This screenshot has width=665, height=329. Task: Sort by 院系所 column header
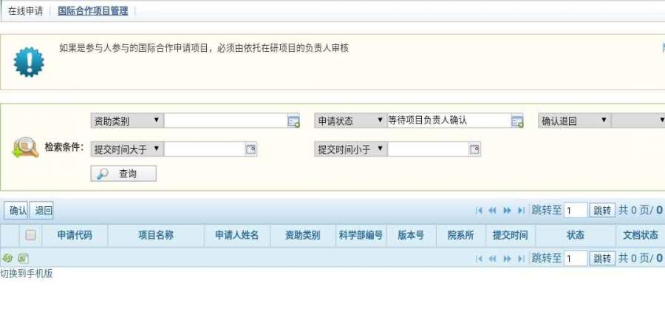[x=460, y=235]
